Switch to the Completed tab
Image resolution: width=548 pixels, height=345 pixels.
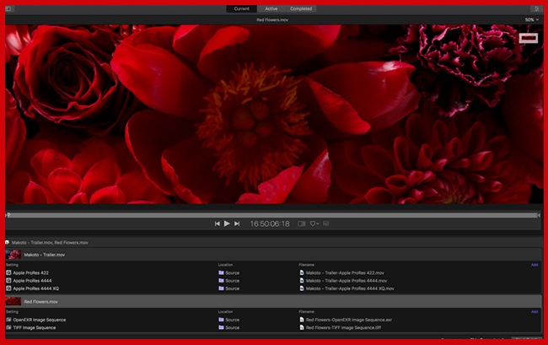pyautogui.click(x=301, y=8)
